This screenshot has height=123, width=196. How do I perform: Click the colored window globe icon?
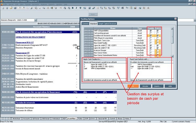(131, 8)
